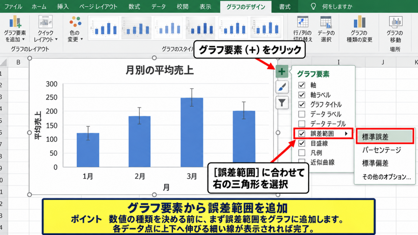Screen dimensions: 418x235
Task: Uncheck the 軸 checkbox
Action: coord(302,86)
